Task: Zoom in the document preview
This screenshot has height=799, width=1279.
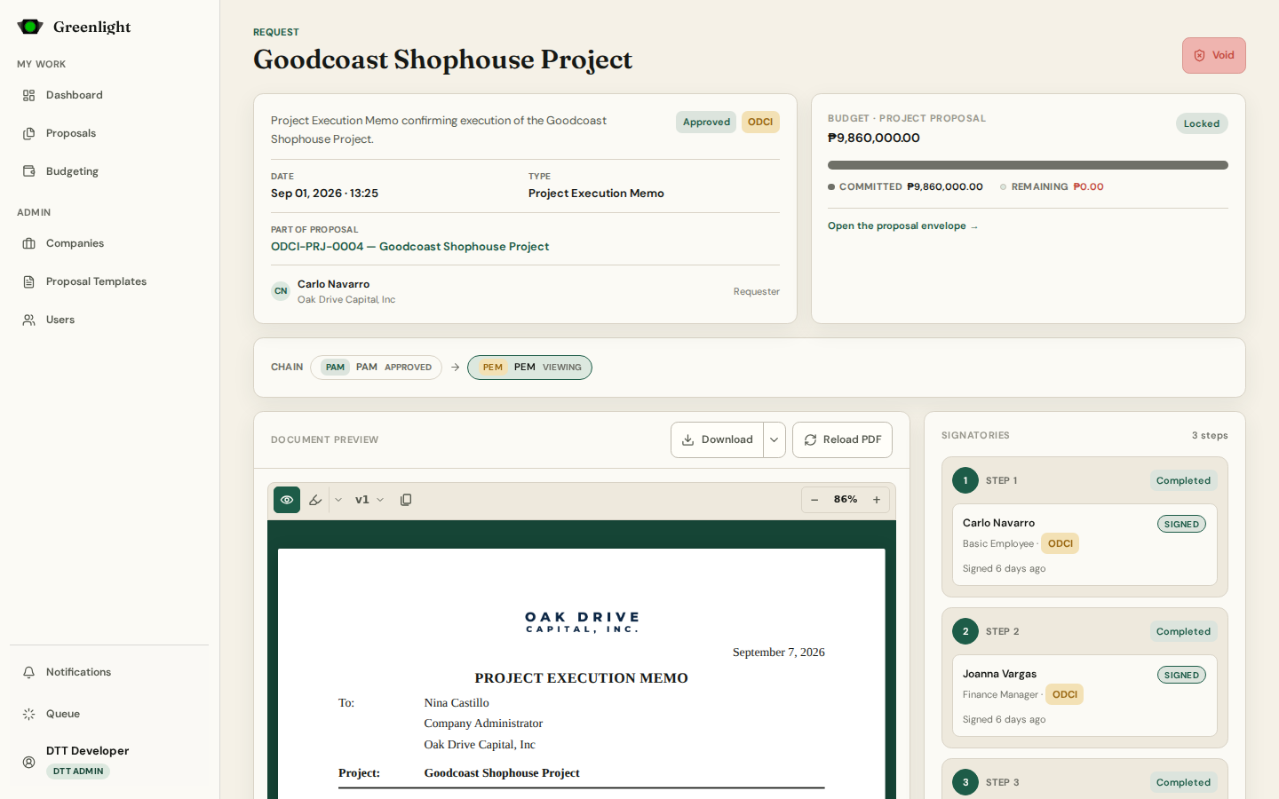Action: 877,500
